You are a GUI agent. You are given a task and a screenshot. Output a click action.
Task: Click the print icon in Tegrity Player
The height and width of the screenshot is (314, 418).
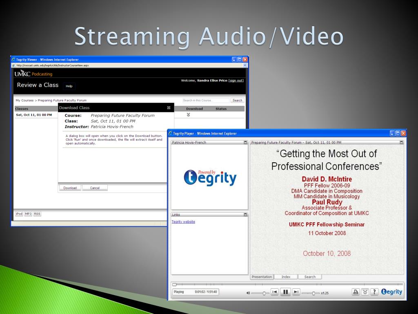[356, 292]
